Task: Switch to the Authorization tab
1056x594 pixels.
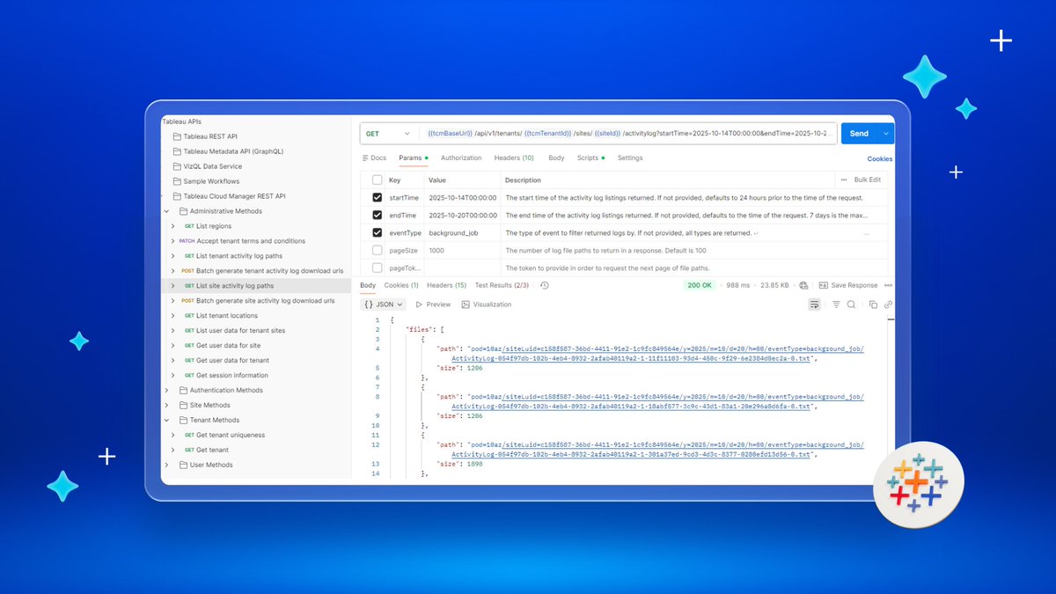Action: coord(461,158)
